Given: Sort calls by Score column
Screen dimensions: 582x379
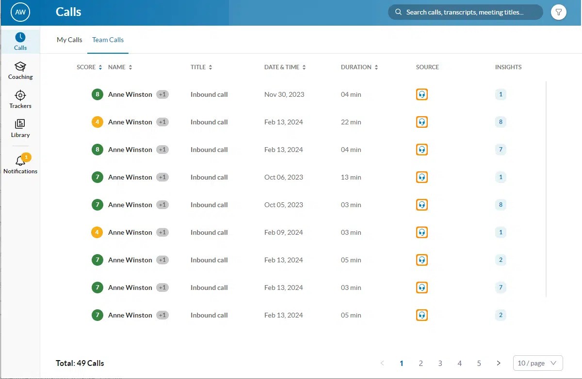Looking at the screenshot, I should pyautogui.click(x=89, y=67).
